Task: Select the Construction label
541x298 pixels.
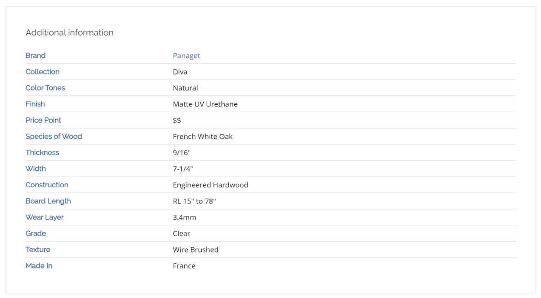Action: [47, 185]
